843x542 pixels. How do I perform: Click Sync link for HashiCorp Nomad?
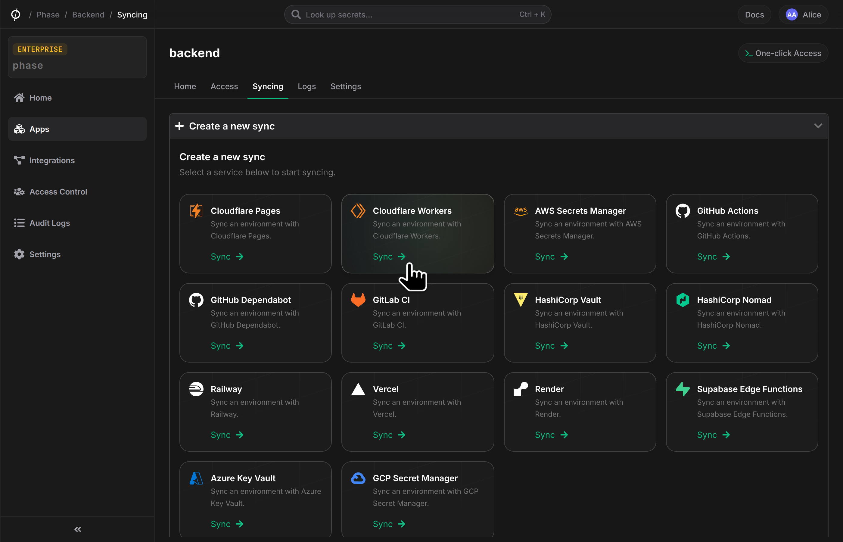[714, 346]
